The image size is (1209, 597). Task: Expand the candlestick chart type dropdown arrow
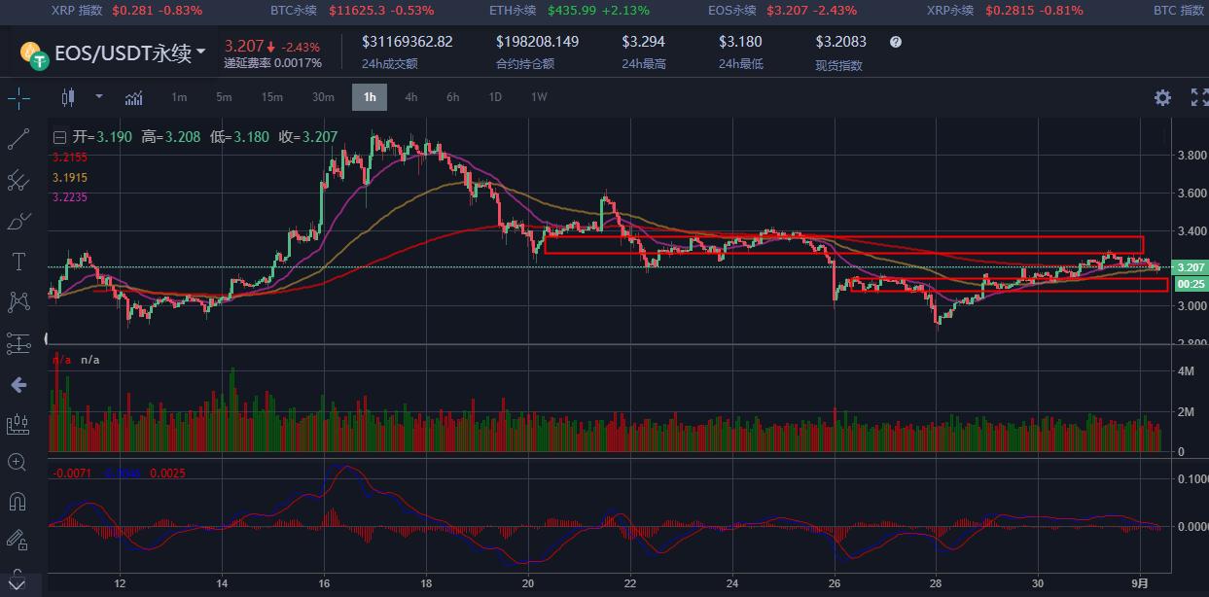point(99,96)
